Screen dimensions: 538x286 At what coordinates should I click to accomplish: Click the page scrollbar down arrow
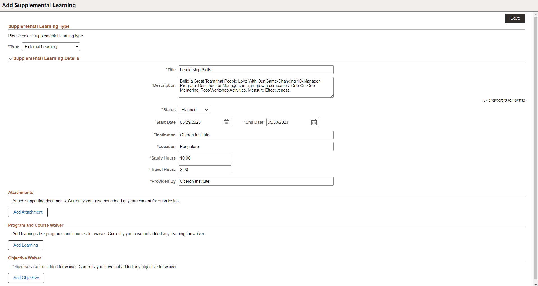(535, 284)
